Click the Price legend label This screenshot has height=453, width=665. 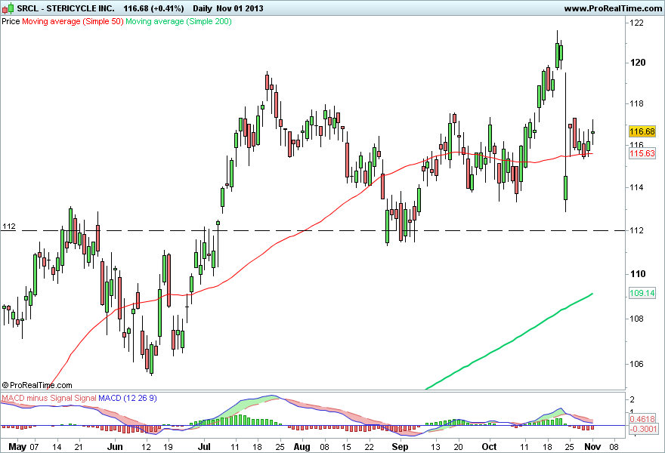point(11,21)
